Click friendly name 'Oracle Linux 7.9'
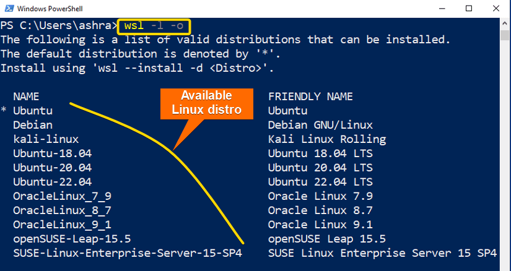This screenshot has width=511, height=271. click(x=320, y=196)
